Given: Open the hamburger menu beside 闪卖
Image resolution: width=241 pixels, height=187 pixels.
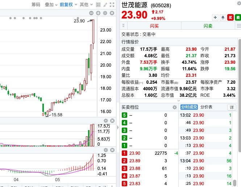Looking at the screenshot, I should tap(239, 26).
